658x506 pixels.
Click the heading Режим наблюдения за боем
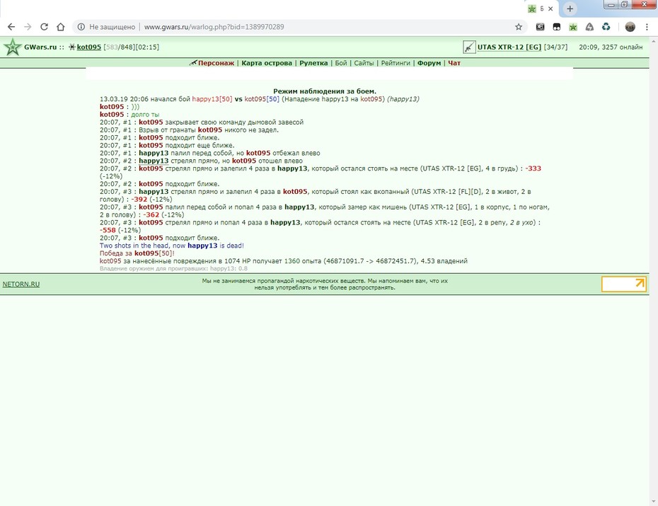coord(325,91)
